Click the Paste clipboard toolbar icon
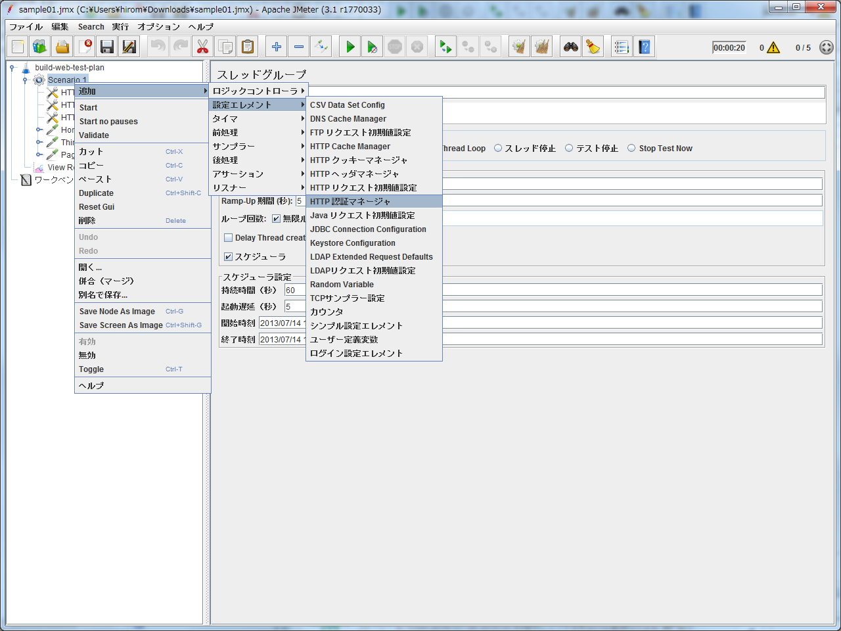841x631 pixels. 247,47
